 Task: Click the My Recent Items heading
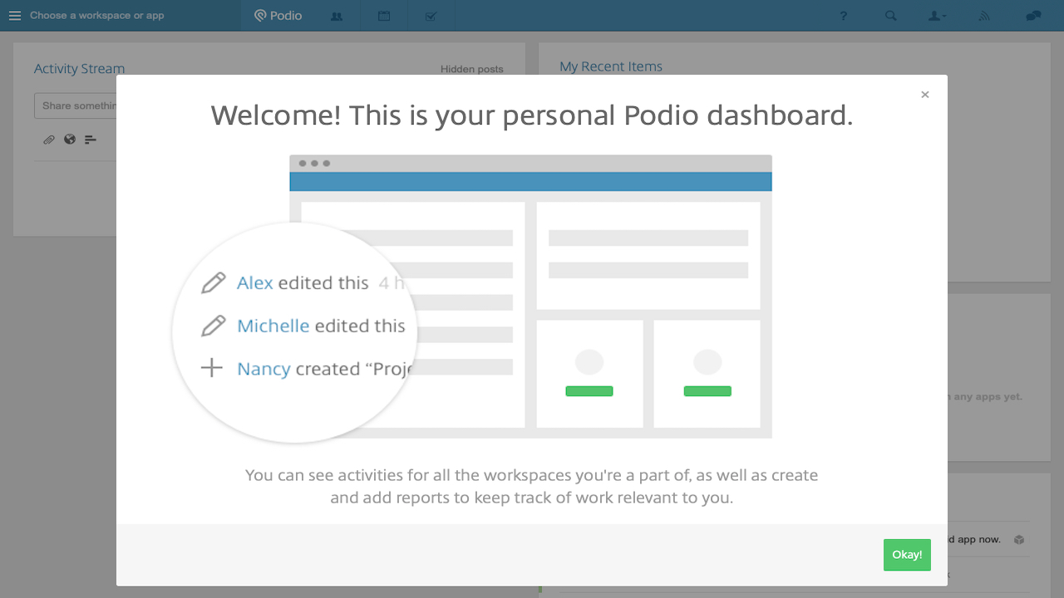click(611, 66)
